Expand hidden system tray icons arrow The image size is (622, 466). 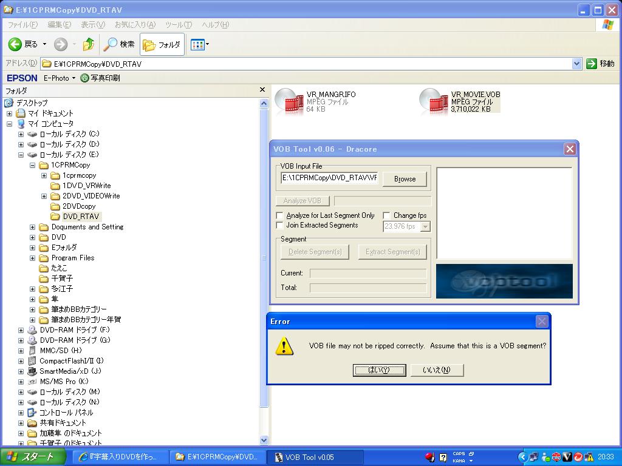pos(522,458)
